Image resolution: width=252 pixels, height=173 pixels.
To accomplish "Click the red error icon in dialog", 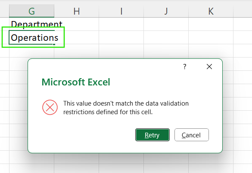I will pos(50,107).
